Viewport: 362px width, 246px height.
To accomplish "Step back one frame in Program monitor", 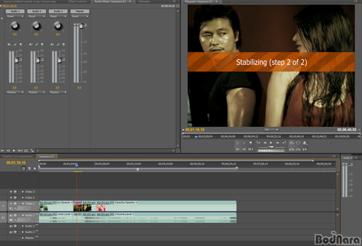I will click(x=265, y=143).
